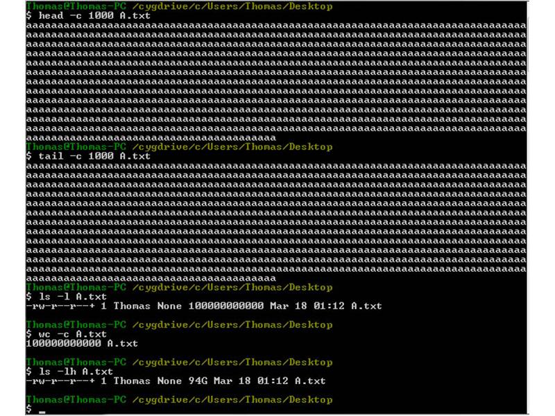Click the short last line of head output
The width and height of the screenshot is (555, 416).
pos(151,137)
